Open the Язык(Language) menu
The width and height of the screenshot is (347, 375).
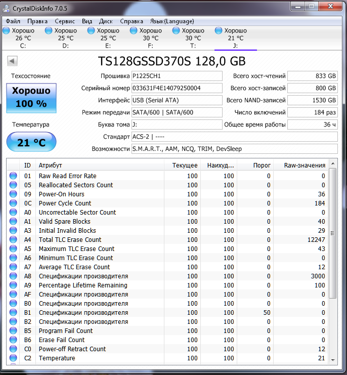[x=172, y=21]
